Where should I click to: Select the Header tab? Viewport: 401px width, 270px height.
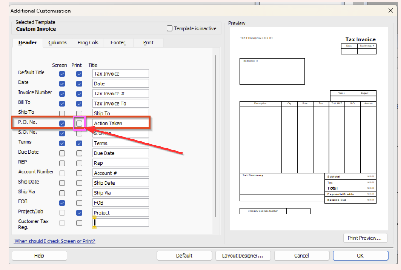[x=28, y=42]
